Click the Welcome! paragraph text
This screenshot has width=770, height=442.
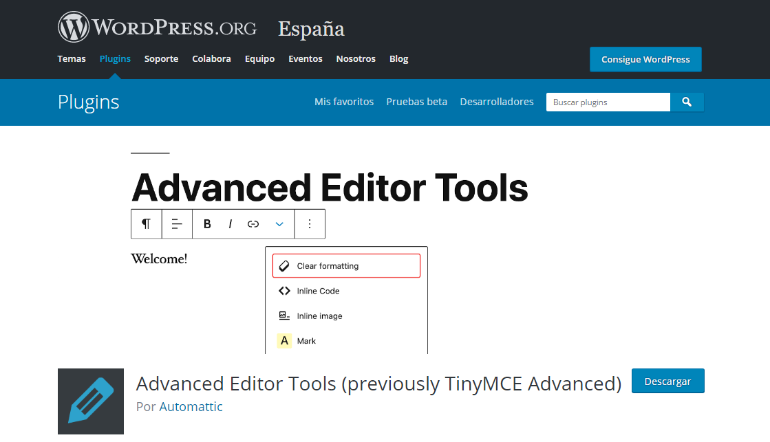pos(159,259)
